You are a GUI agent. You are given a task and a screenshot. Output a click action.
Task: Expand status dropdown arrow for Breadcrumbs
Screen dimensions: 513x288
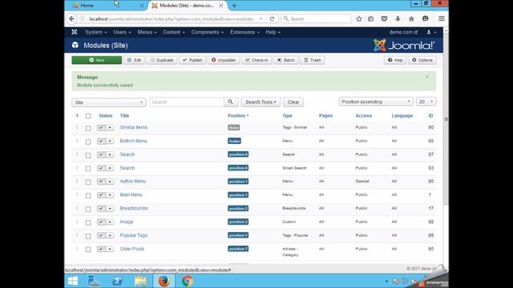pos(110,209)
